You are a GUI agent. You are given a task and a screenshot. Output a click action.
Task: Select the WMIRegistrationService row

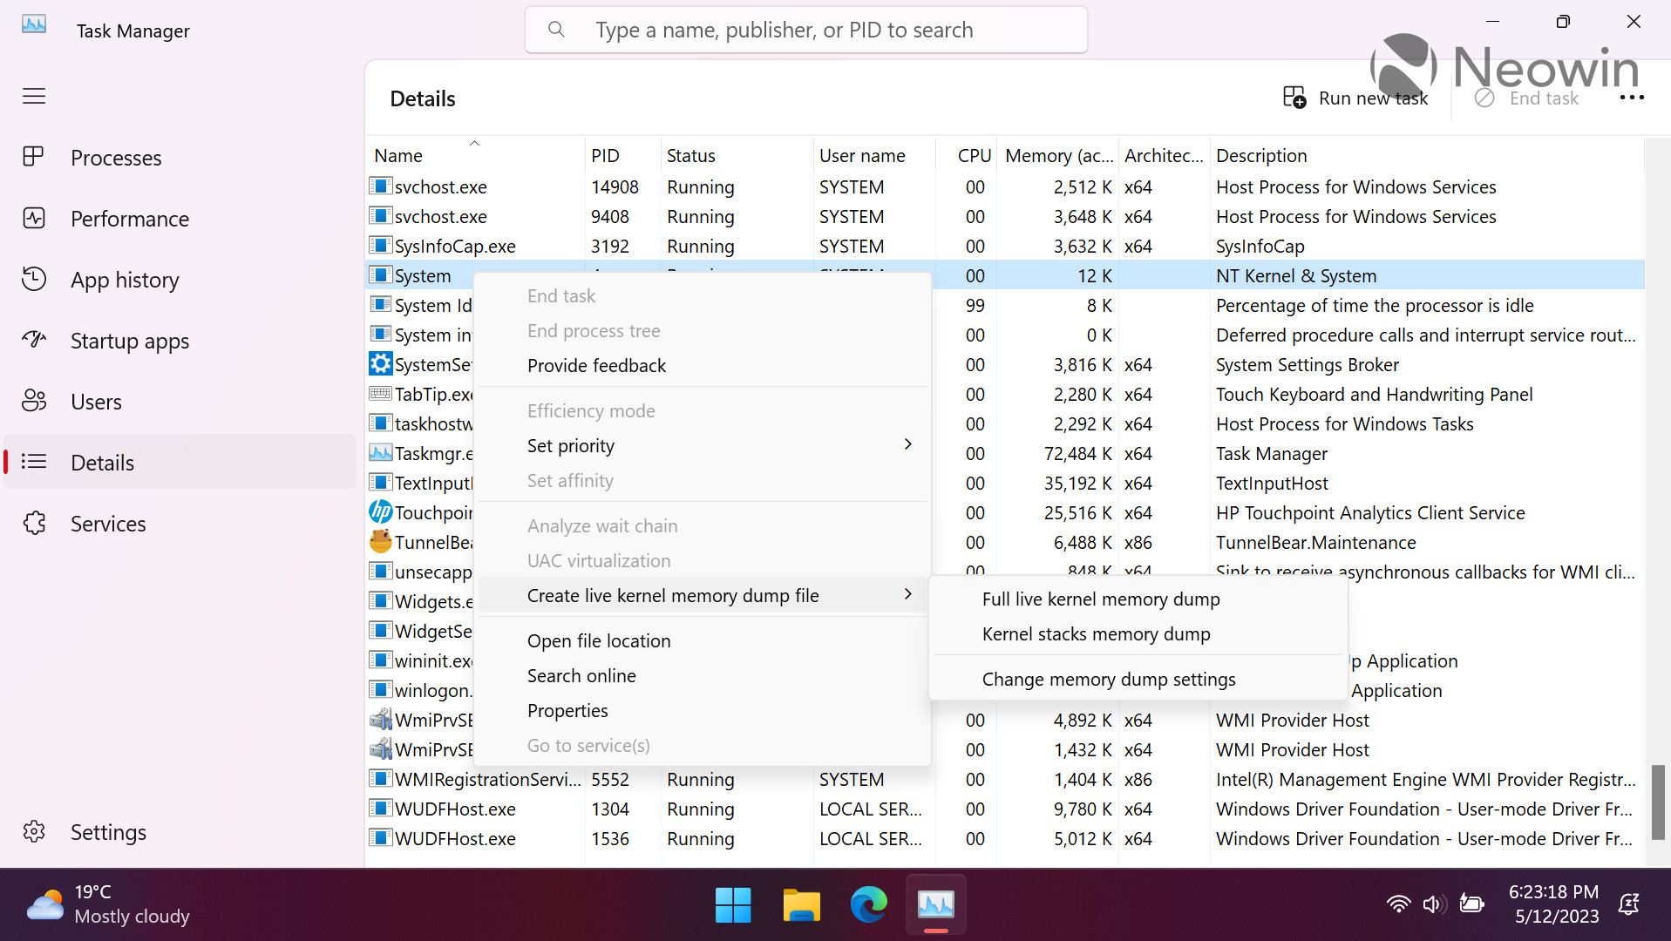[1004, 780]
